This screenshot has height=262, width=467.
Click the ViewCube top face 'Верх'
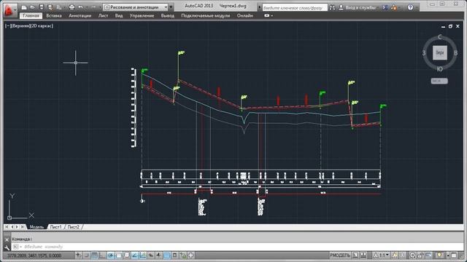coord(439,53)
